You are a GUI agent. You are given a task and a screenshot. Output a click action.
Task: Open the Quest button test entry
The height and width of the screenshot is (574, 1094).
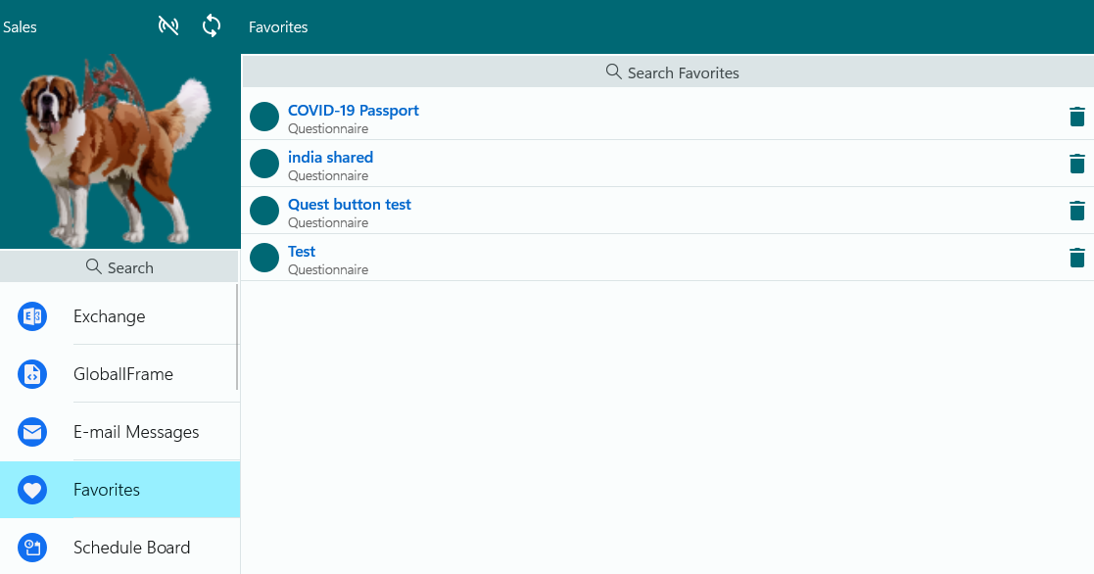tap(349, 205)
